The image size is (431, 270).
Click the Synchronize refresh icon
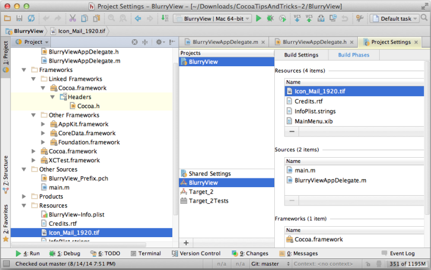point(31,18)
